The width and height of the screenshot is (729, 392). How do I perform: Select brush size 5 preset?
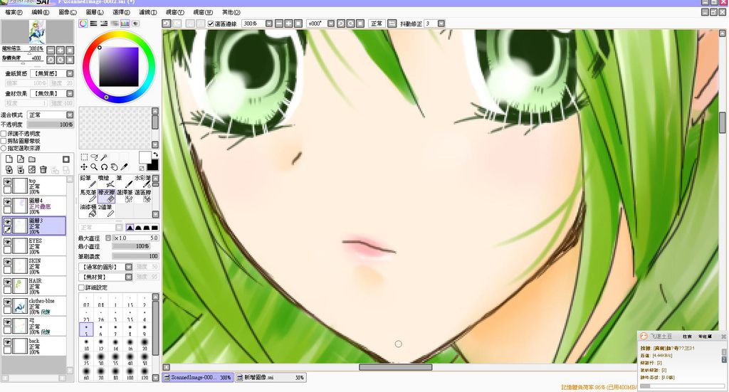(86, 329)
